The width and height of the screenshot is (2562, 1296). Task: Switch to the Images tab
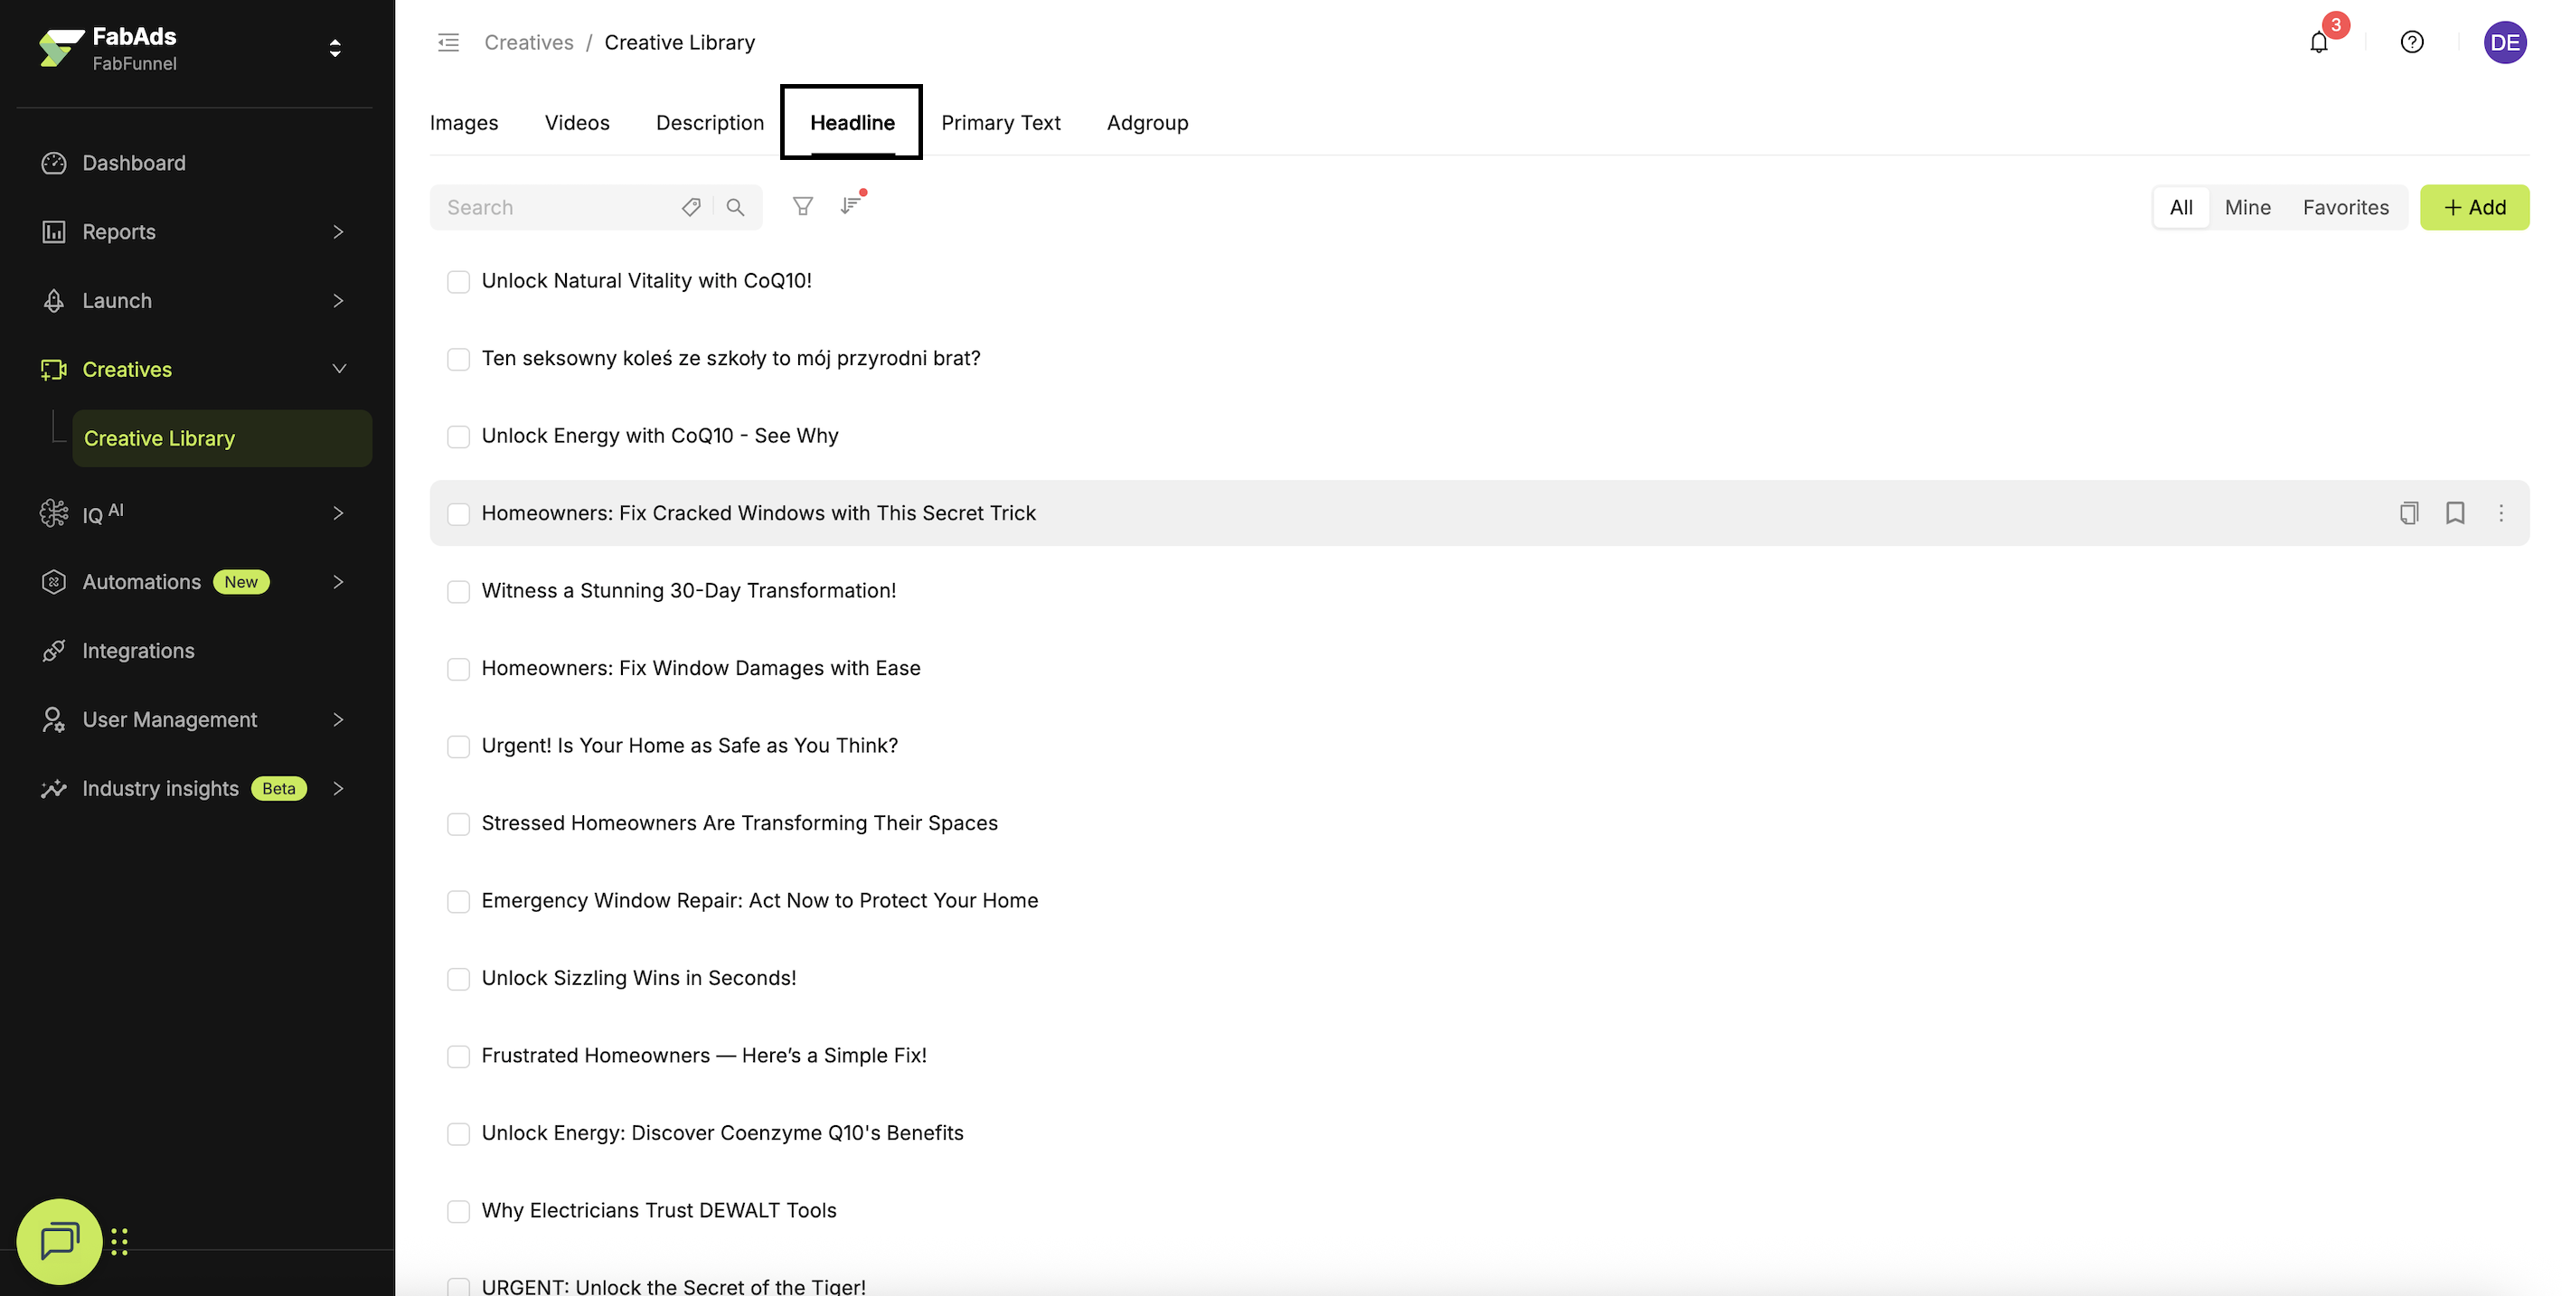point(464,122)
